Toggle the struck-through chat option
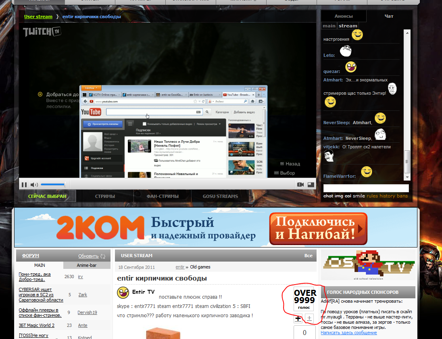Image resolution: width=442 pixels, height=339 pixels. click(328, 196)
